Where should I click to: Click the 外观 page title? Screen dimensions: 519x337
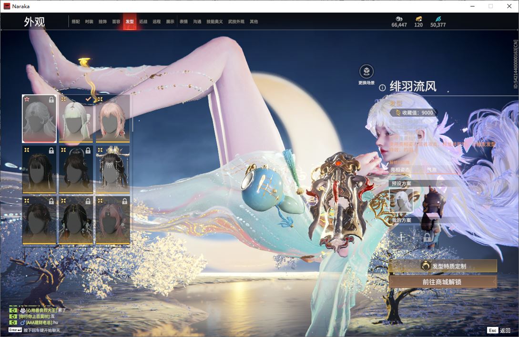coord(34,22)
